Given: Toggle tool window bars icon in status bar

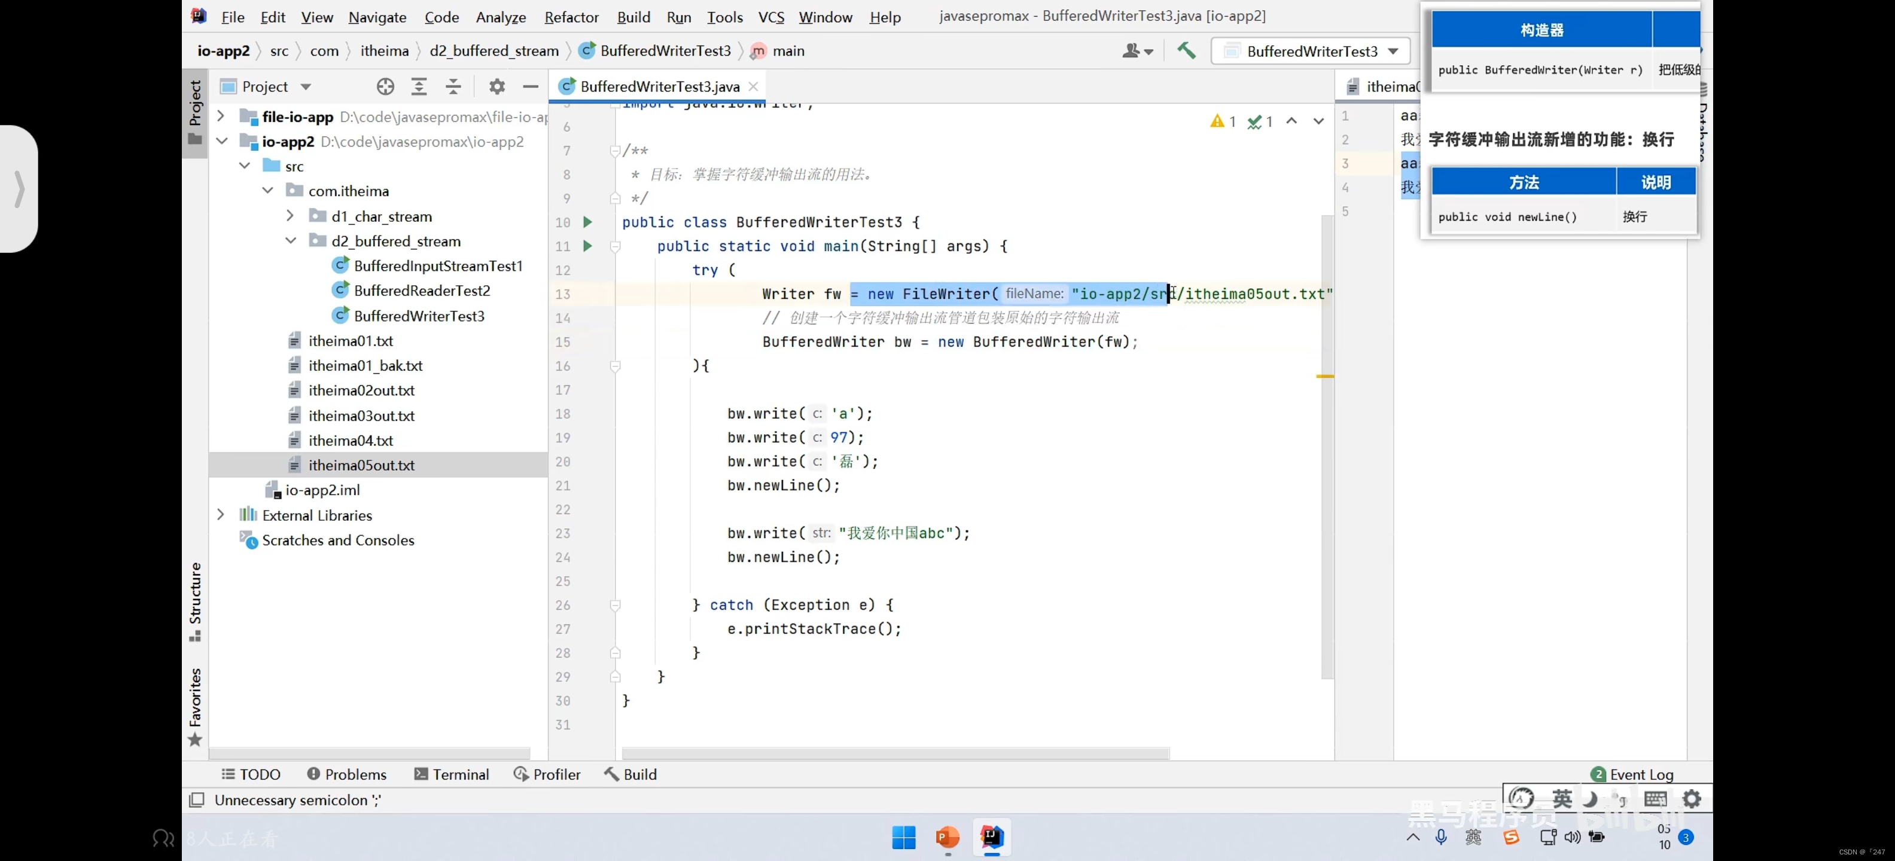Looking at the screenshot, I should point(196,800).
